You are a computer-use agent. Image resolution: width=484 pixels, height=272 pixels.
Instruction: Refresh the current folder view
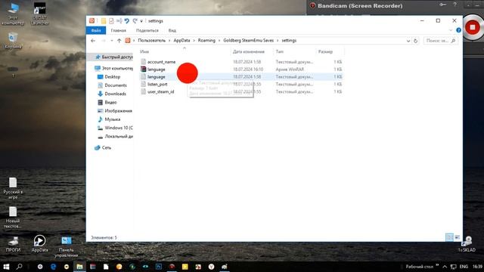415,41
